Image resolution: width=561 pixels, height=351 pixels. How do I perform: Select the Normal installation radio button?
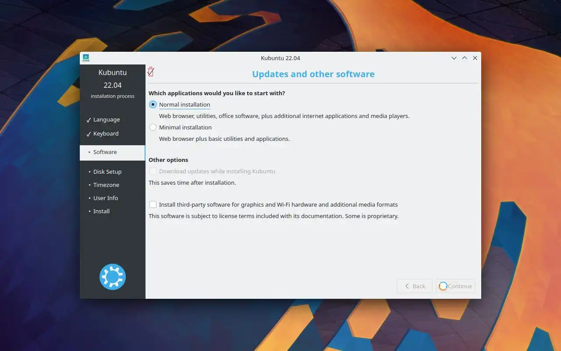click(x=153, y=104)
